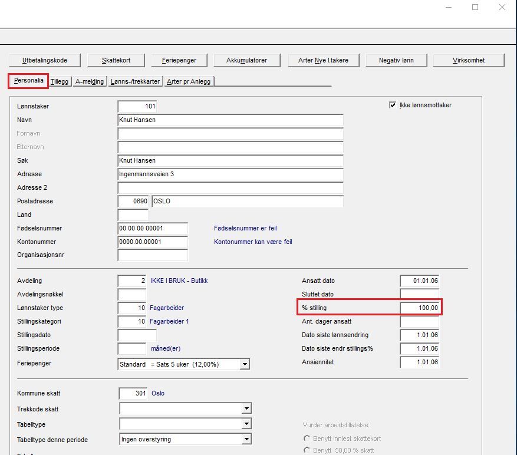This screenshot has width=517, height=455.
Task: Click the Navn field with Knut Hansen
Action: coord(230,120)
